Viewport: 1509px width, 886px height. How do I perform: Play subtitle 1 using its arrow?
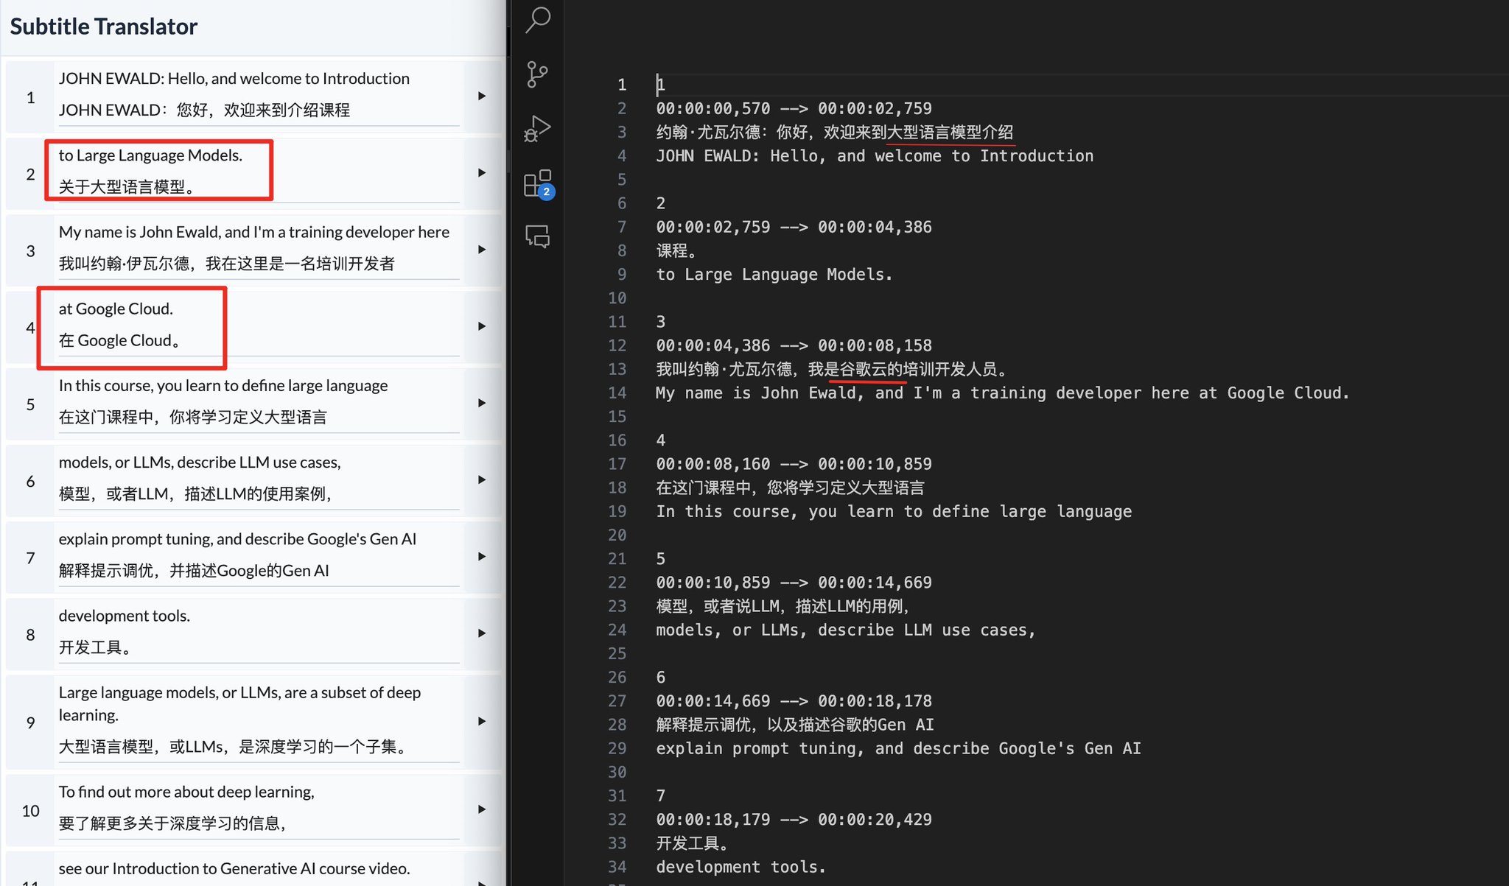482,96
